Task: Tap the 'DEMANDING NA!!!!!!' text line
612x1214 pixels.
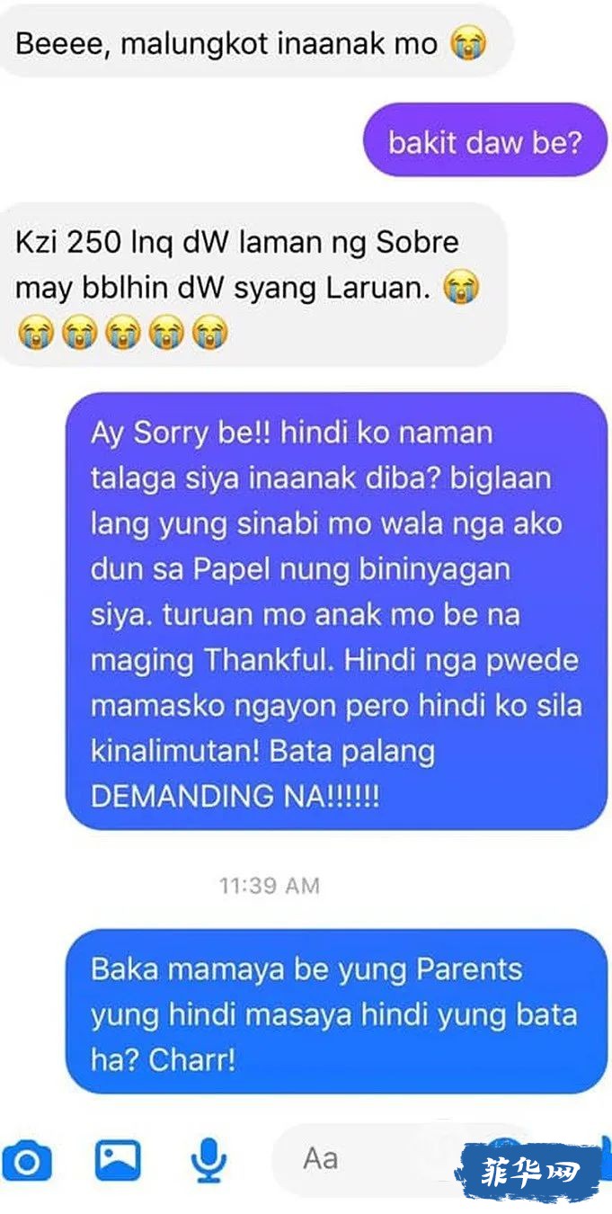Action: click(x=235, y=796)
